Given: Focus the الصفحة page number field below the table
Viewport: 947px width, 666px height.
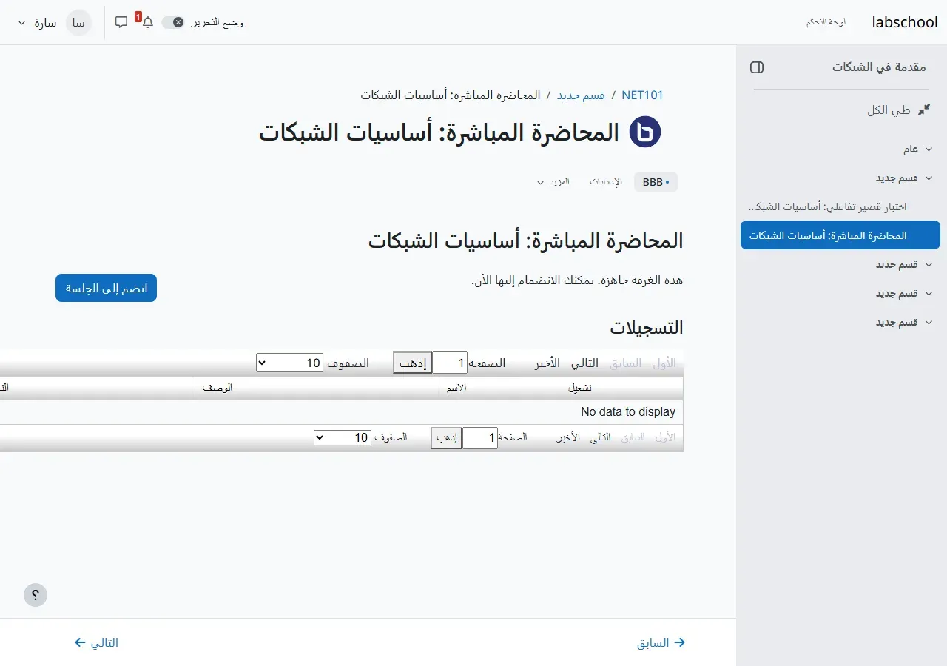Looking at the screenshot, I should pos(479,437).
